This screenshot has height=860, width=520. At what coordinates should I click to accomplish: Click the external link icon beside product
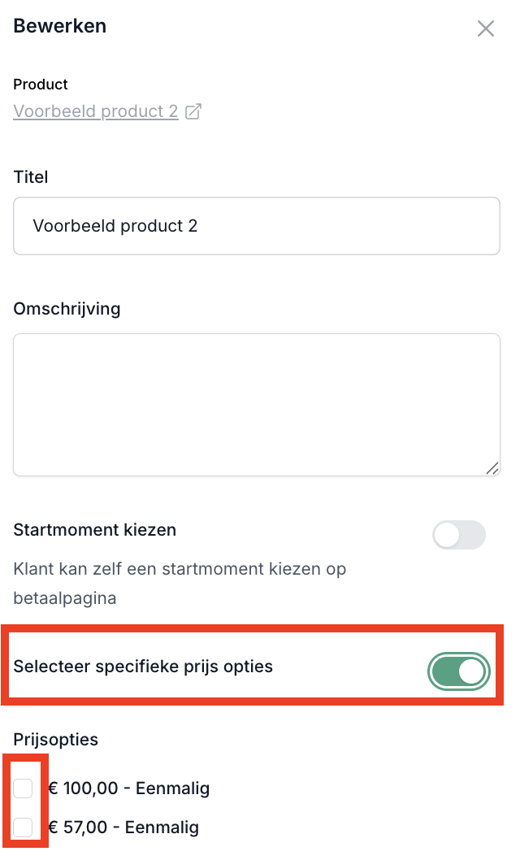pos(193,111)
